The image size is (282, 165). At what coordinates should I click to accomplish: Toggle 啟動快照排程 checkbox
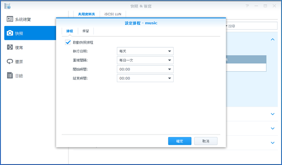click(x=68, y=43)
